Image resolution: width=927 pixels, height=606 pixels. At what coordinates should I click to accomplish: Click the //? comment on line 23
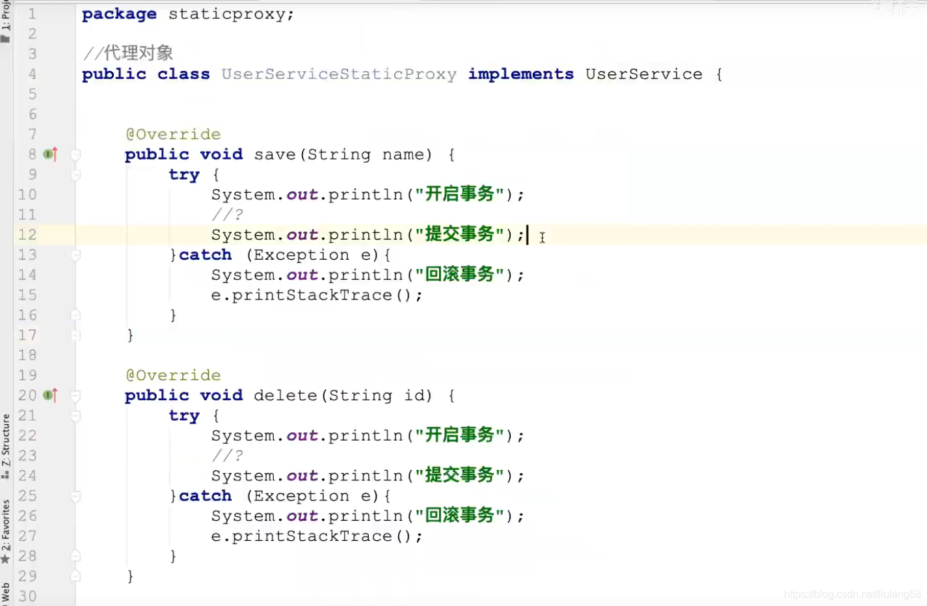227,456
